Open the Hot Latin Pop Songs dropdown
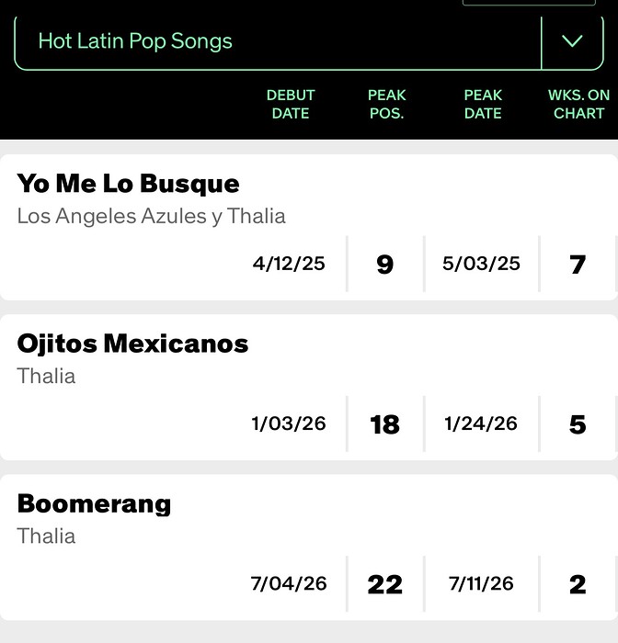 click(x=309, y=41)
